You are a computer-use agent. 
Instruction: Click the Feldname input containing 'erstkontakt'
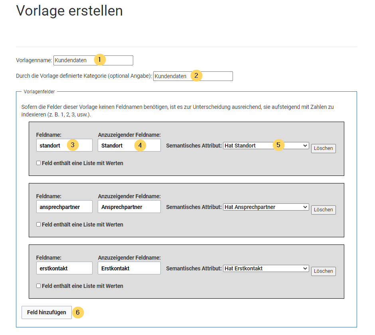point(64,268)
